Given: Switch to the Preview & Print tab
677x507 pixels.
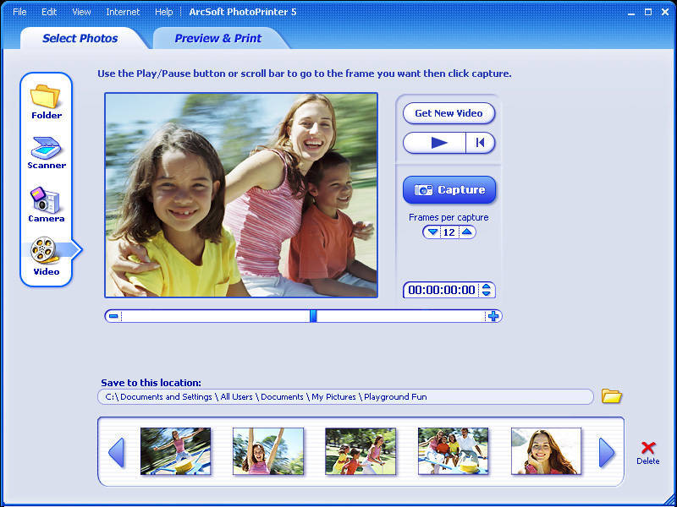Looking at the screenshot, I should (217, 38).
